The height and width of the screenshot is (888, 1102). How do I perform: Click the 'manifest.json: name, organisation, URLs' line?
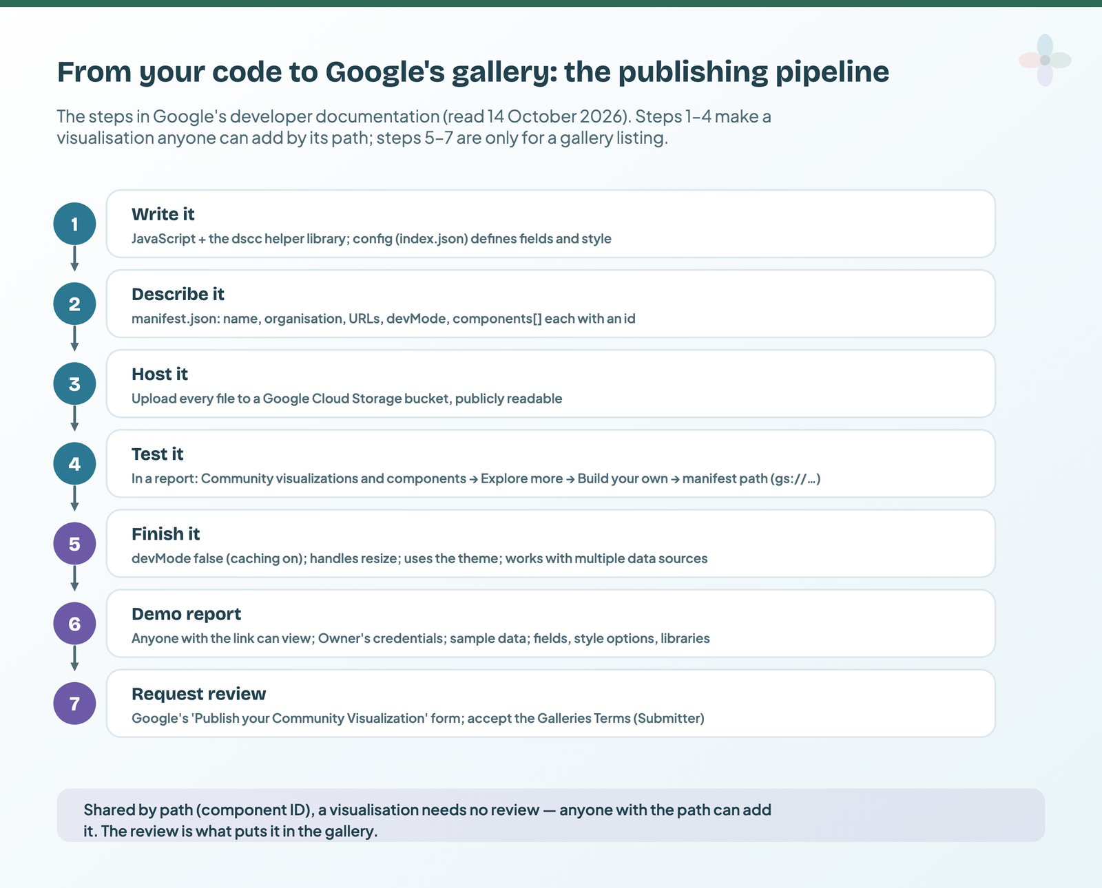tap(384, 319)
